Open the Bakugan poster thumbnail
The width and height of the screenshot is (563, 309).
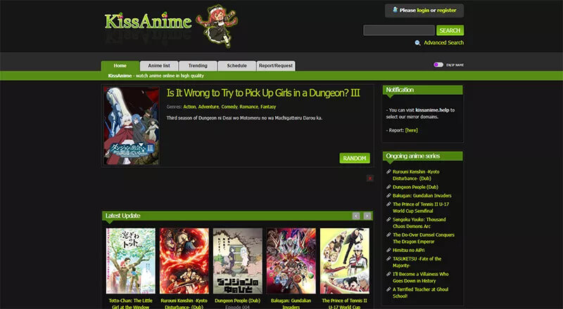click(x=291, y=261)
